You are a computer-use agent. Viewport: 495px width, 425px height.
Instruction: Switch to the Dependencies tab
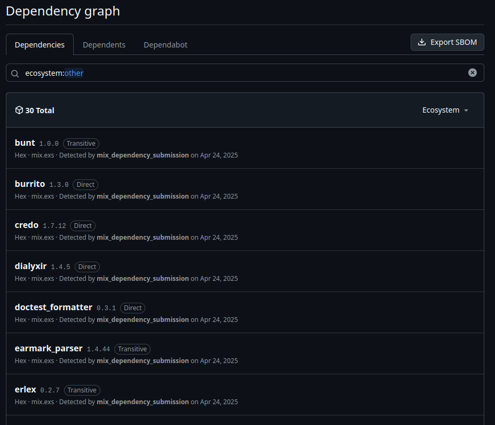point(40,45)
